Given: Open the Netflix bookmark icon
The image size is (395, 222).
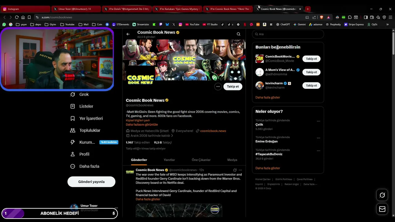Looking at the screenshot, I should click(x=245, y=24).
